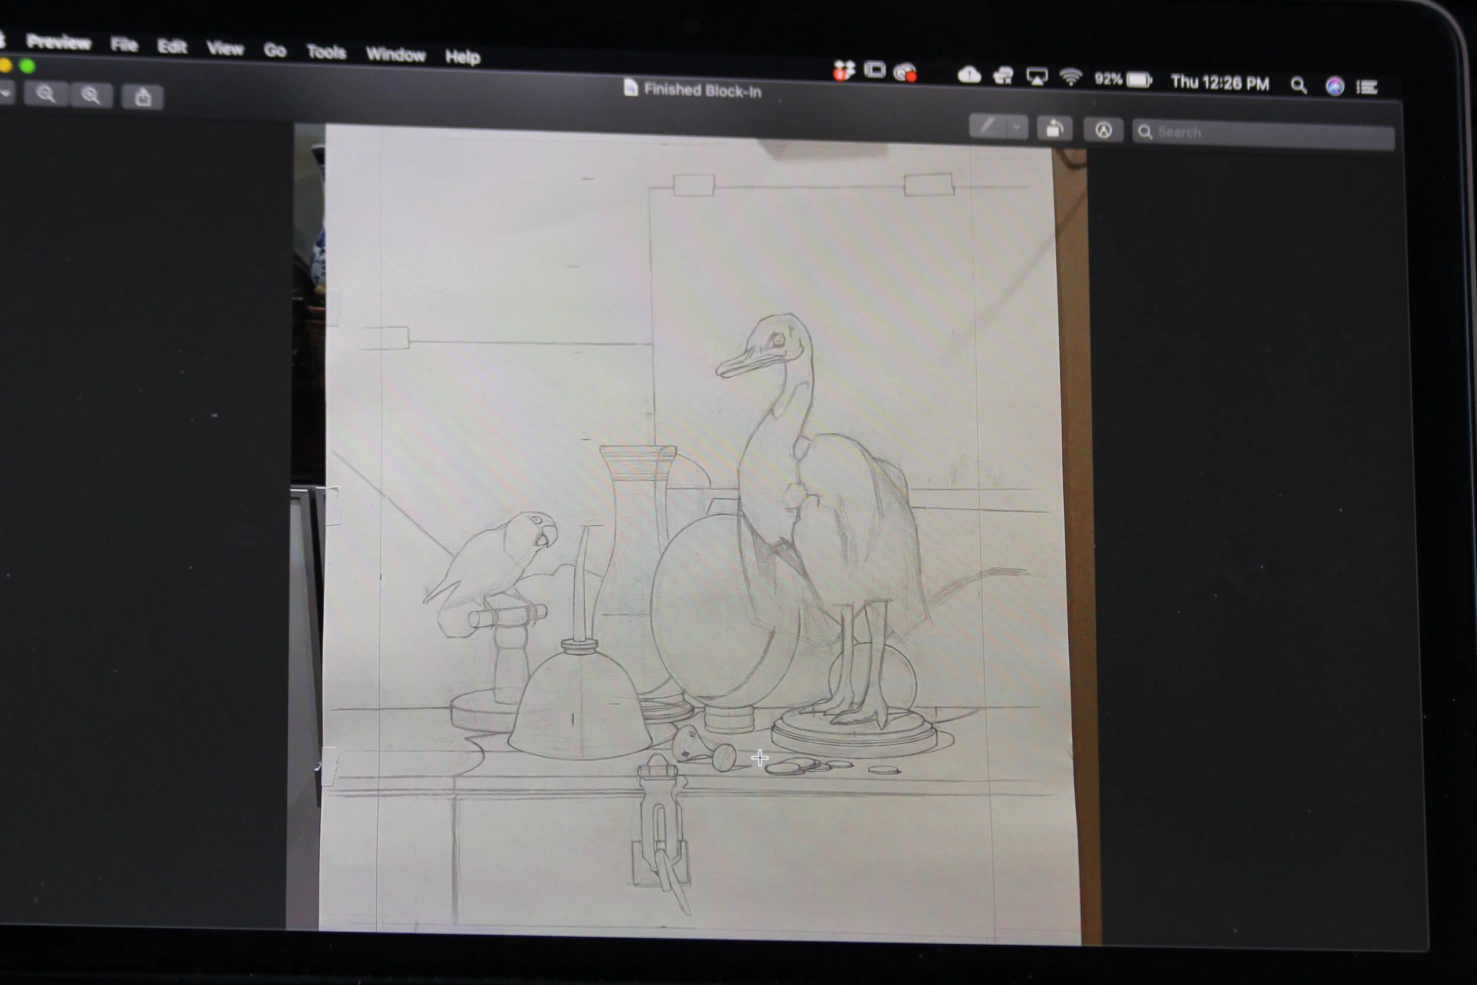This screenshot has height=985, width=1477.
Task: Click the zoom in magnifier button
Action: click(92, 96)
